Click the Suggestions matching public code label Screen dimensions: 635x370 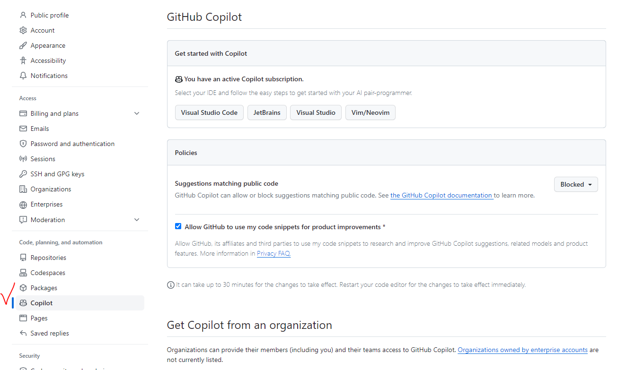click(227, 183)
